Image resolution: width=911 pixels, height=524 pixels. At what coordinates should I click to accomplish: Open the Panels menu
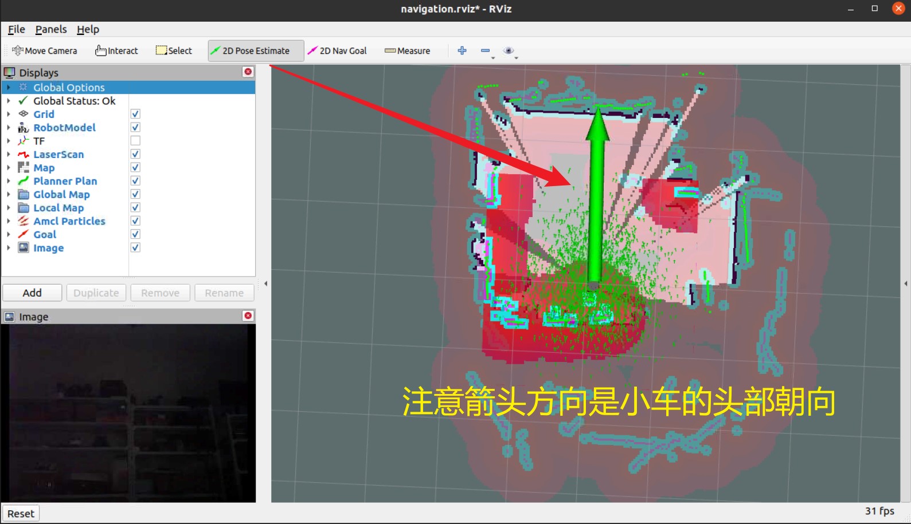[51, 29]
